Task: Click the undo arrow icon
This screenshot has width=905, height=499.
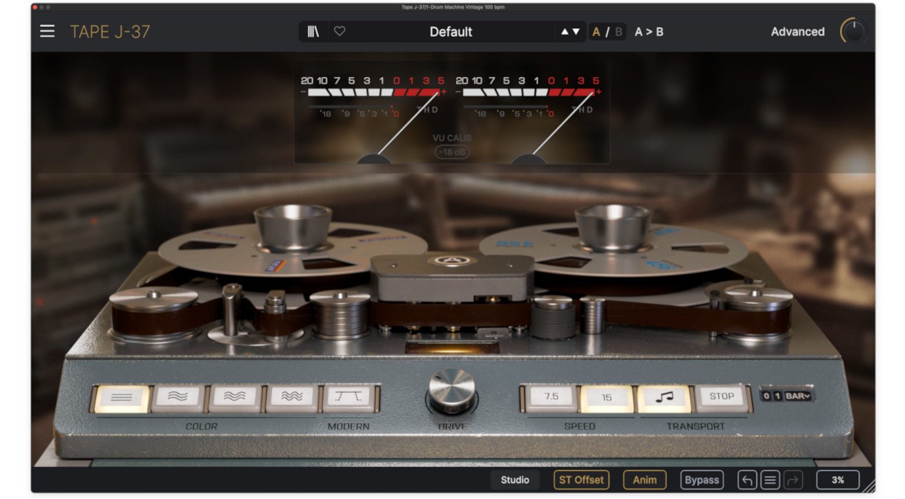Action: pyautogui.click(x=747, y=480)
